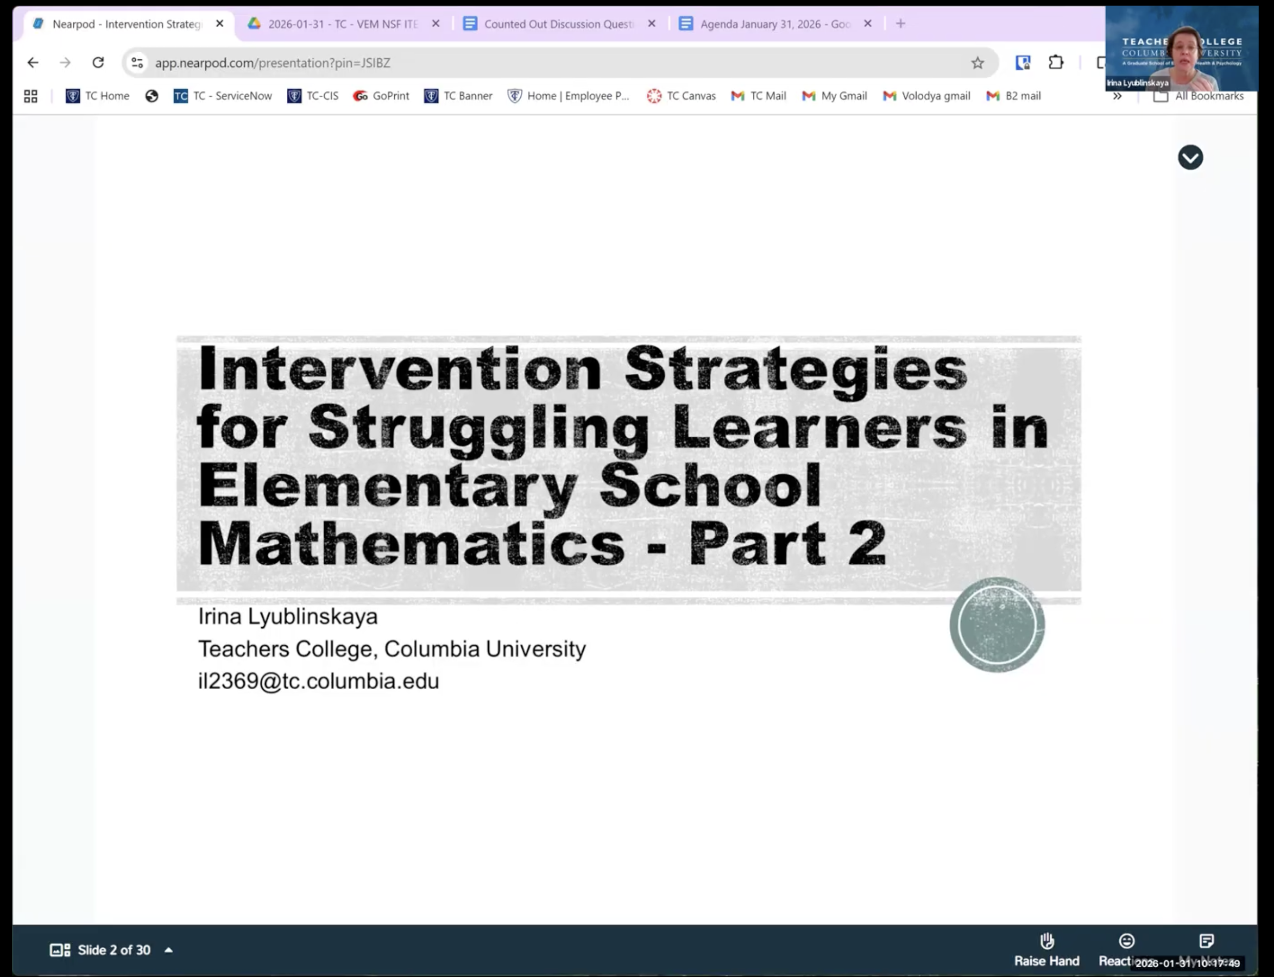1274x977 pixels.
Task: Reload the Nearpod page
Action: coord(98,63)
